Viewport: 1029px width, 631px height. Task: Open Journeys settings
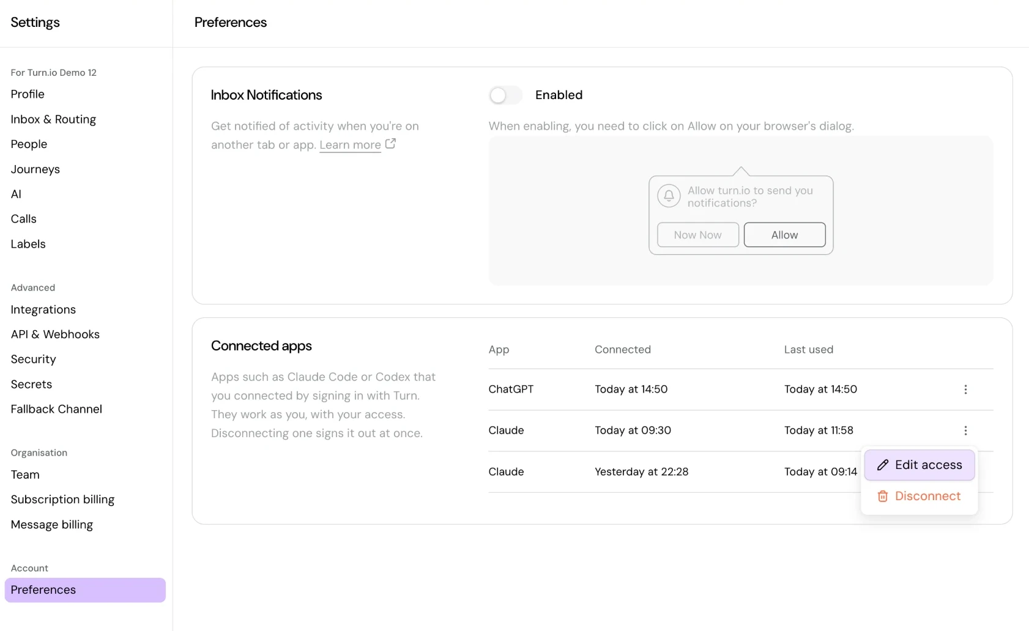tap(35, 169)
